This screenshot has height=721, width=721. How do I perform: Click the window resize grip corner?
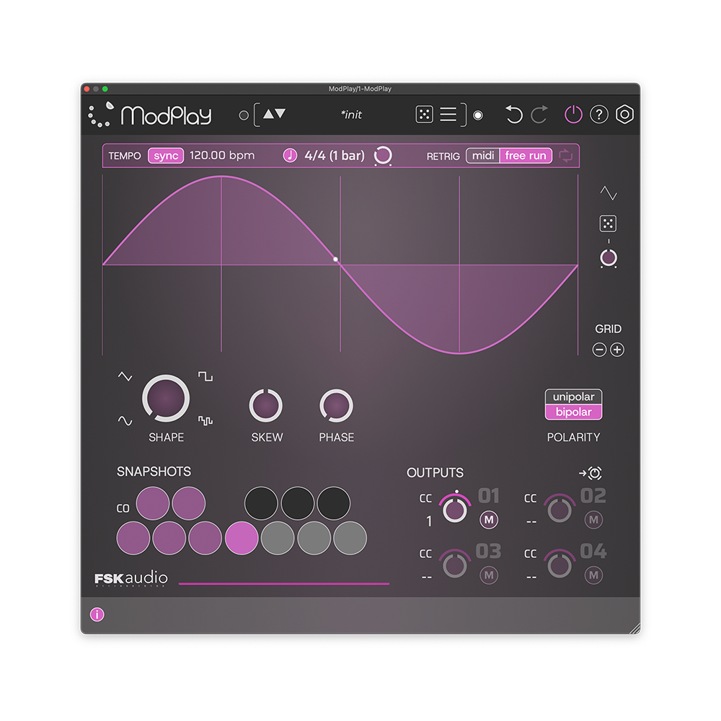tap(634, 629)
